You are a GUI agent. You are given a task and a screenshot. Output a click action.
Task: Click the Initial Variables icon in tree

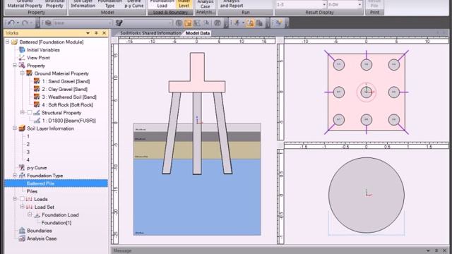[x=22, y=50]
